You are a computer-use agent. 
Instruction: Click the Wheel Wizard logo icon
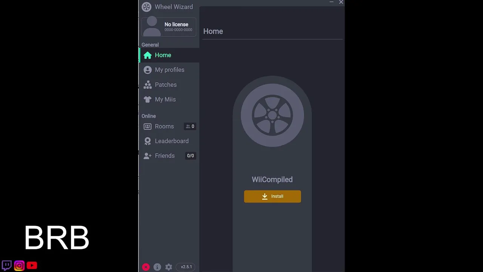[146, 7]
